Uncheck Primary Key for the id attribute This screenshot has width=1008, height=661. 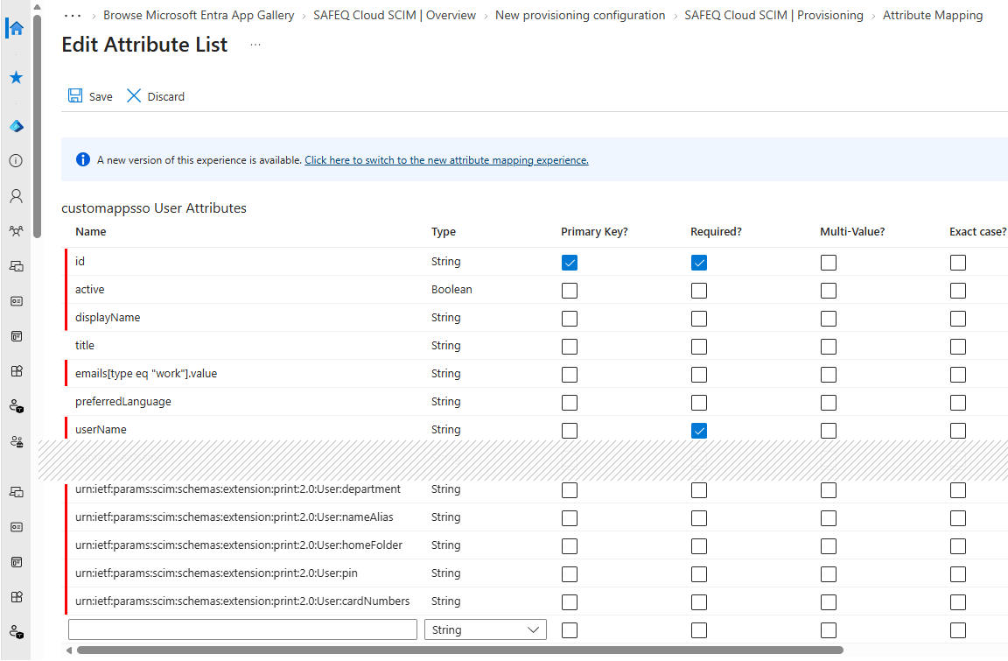point(570,263)
